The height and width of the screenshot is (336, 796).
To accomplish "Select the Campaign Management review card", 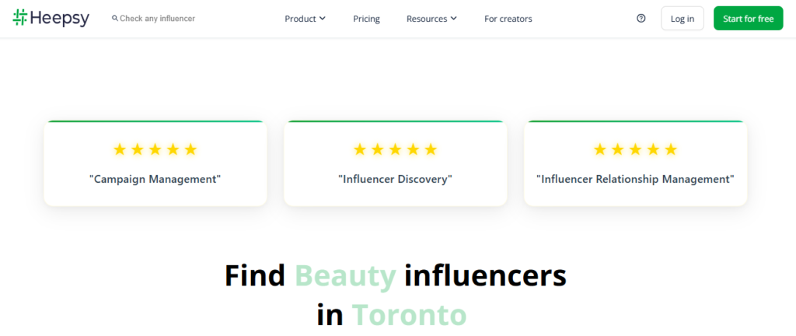I will pyautogui.click(x=155, y=164).
